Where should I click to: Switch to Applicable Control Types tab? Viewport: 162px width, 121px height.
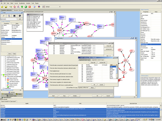click(x=98, y=60)
